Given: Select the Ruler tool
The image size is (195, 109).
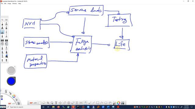Looking at the screenshot, I should [x=65, y=103].
